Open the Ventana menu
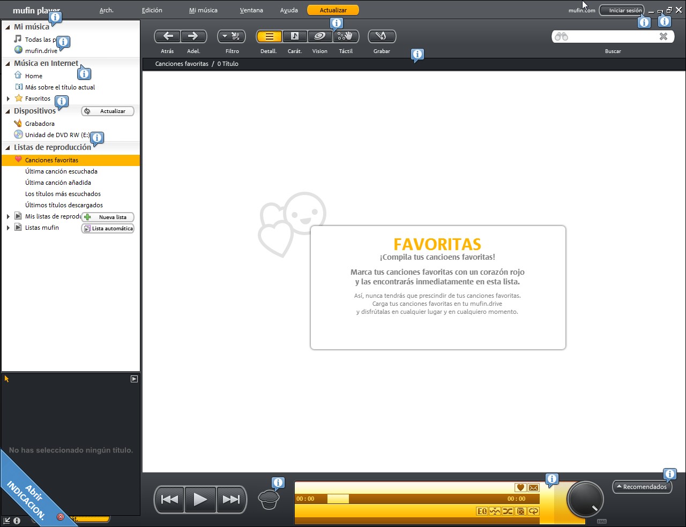Viewport: 686px width, 527px height. 251,10
